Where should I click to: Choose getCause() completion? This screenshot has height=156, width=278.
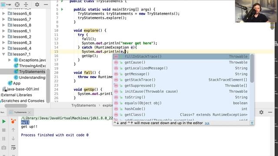(x=181, y=62)
